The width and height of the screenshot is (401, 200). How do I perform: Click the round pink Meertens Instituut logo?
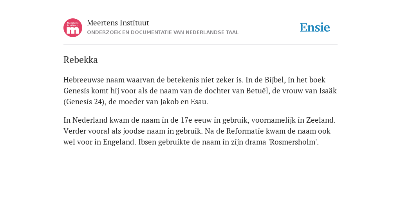pos(73,28)
